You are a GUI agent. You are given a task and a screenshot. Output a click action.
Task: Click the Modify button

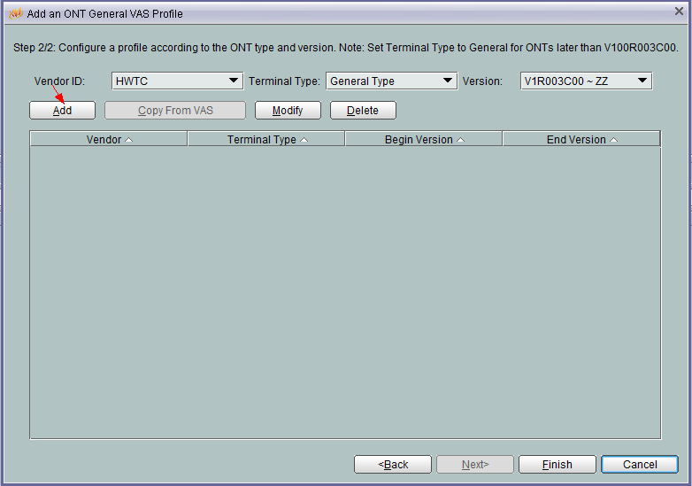[x=288, y=111]
